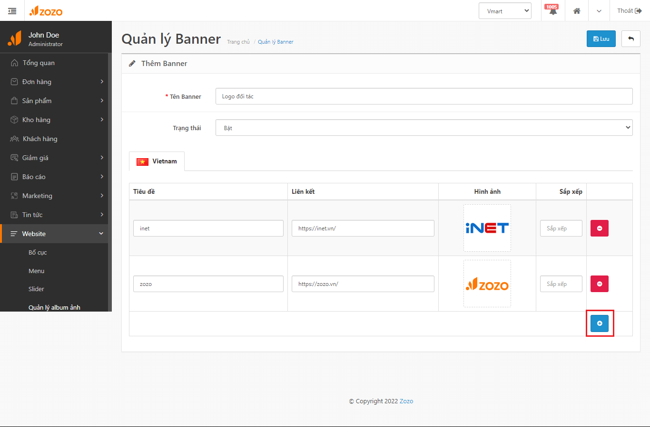Remove the zozo banner row
The height and width of the screenshot is (427, 650).
[600, 284]
